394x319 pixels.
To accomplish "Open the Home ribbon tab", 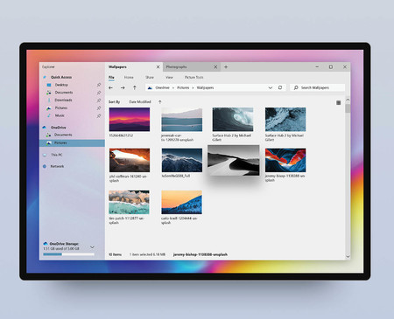I will pos(129,78).
